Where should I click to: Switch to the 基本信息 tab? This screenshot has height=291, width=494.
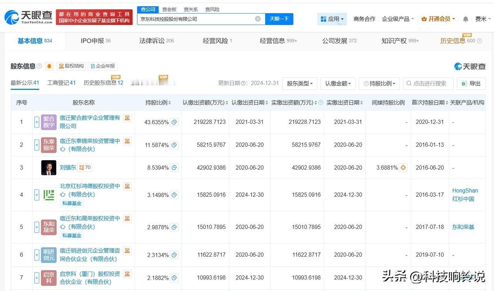tap(35, 41)
